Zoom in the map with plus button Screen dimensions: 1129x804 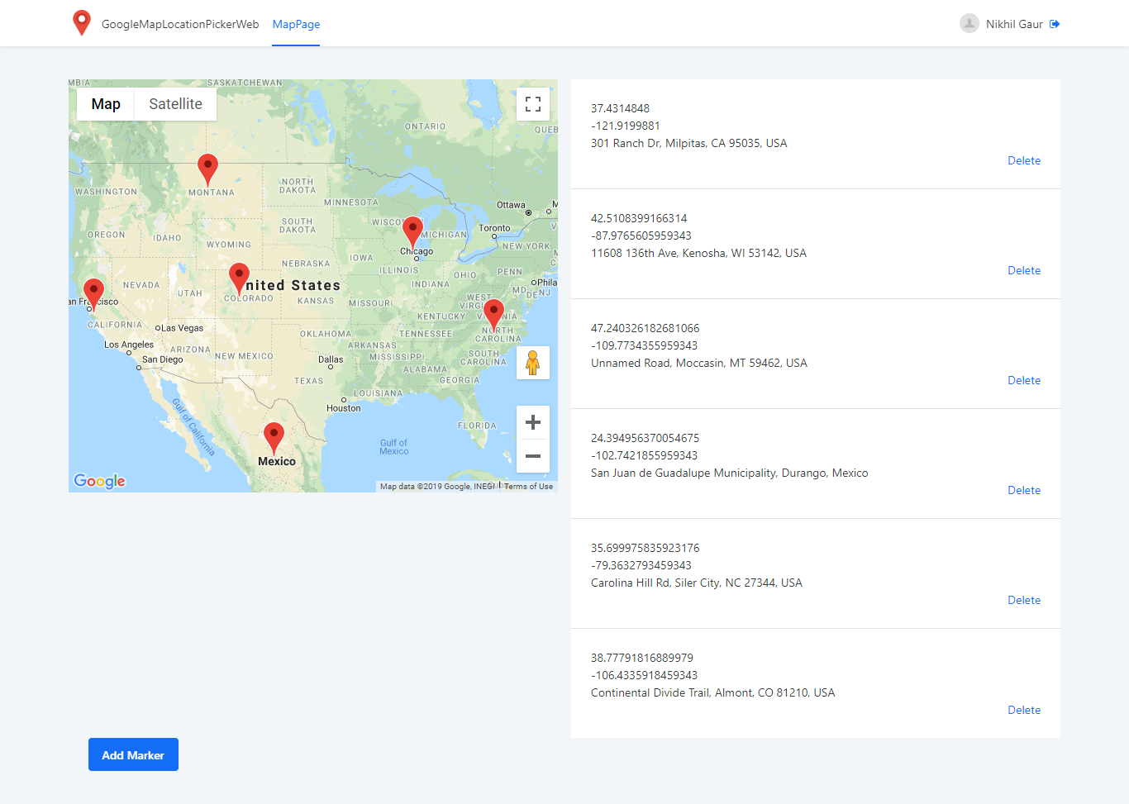(533, 422)
